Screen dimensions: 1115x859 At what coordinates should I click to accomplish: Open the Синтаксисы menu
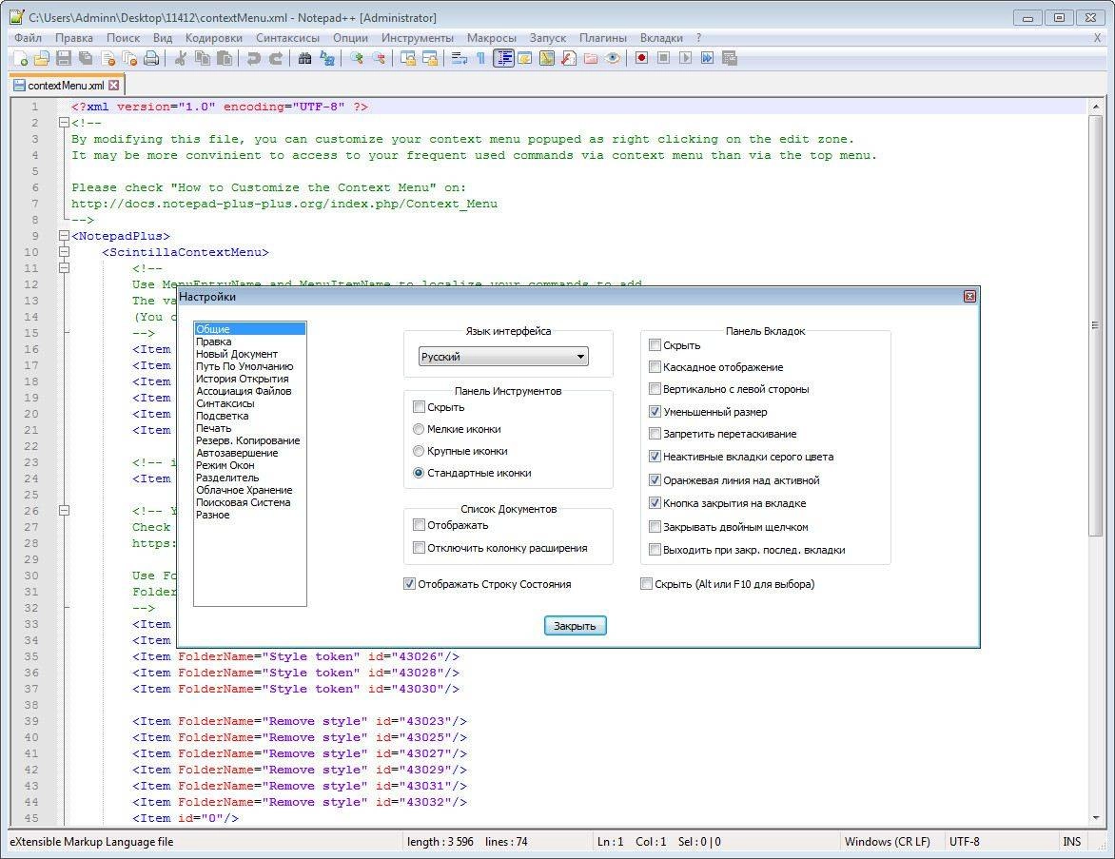(287, 38)
